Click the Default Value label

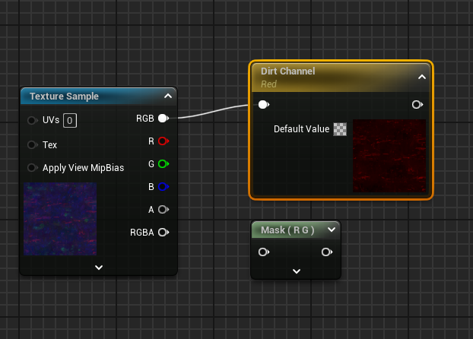301,129
